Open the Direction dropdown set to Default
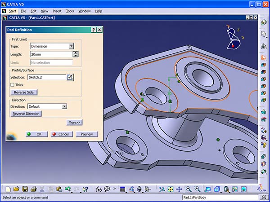Image resolution: width=270 pixels, height=202 pixels. point(64,106)
